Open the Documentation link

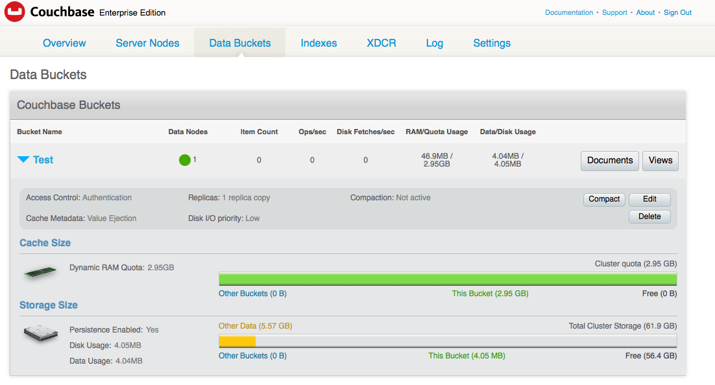point(569,13)
